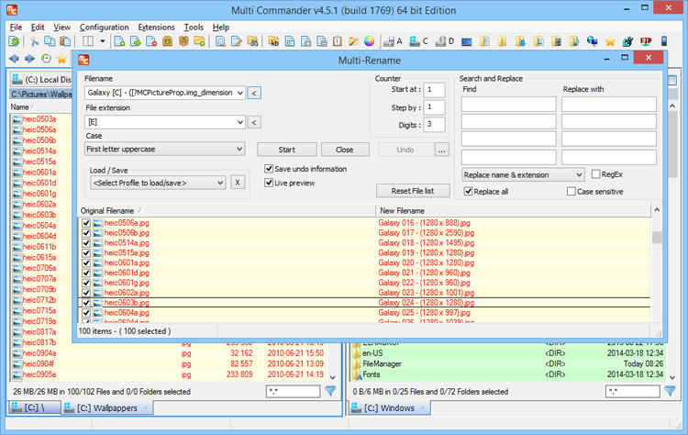Click the history clock icon
The width and height of the screenshot is (688, 435).
pyautogui.click(x=46, y=59)
